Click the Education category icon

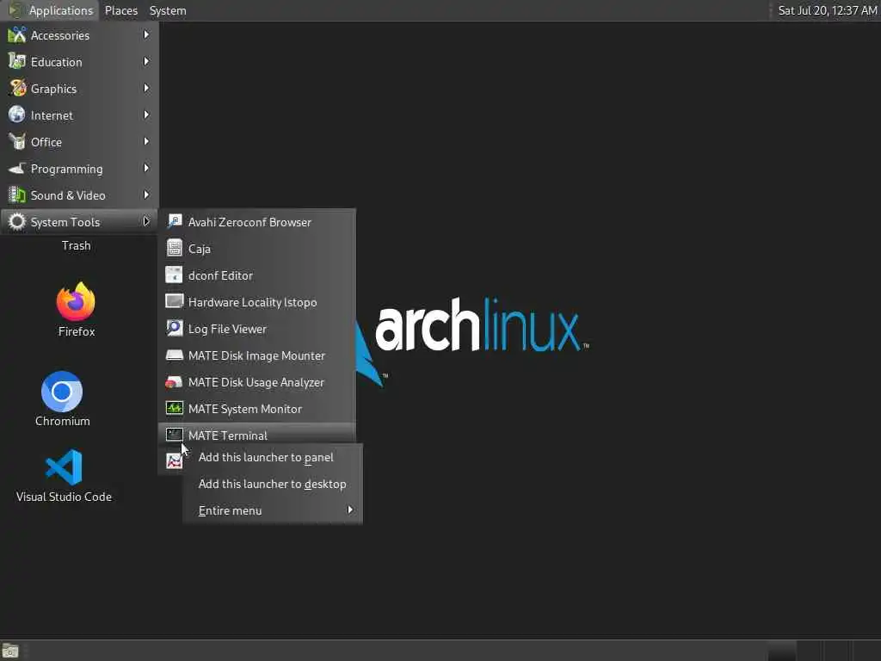coord(17,61)
